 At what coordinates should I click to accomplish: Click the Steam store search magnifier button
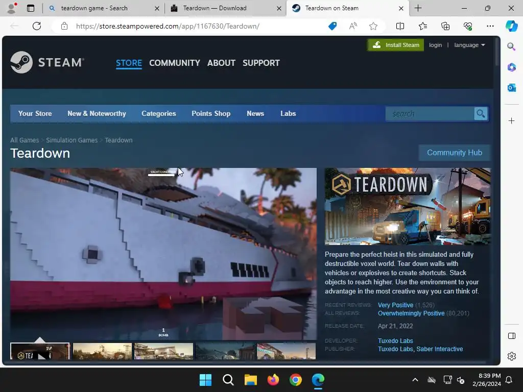pos(481,114)
